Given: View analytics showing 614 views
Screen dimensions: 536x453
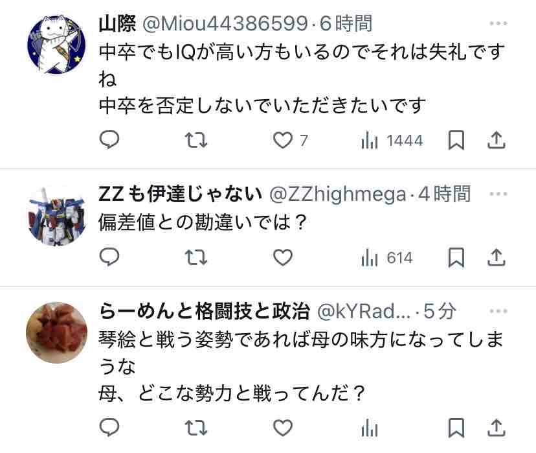Looking at the screenshot, I should pos(387,258).
